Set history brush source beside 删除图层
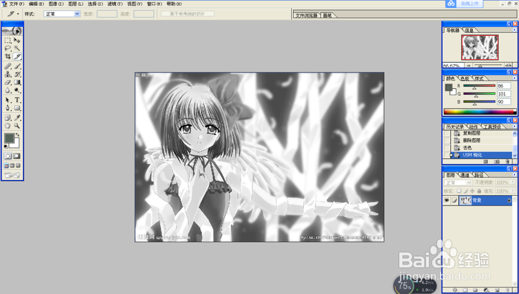The height and width of the screenshot is (294, 519). (447, 140)
